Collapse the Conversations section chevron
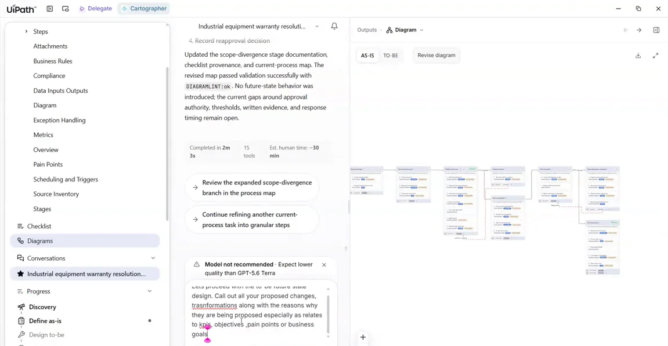Image resolution: width=668 pixels, height=346 pixels. coord(153,258)
